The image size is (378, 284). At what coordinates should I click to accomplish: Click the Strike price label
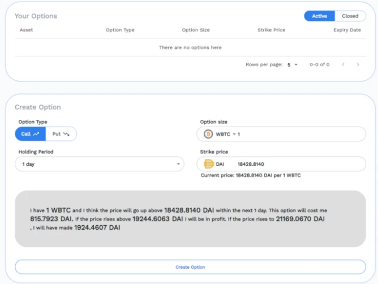point(214,152)
